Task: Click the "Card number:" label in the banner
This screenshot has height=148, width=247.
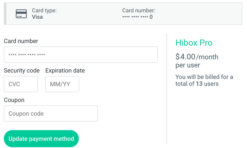Action: tap(139, 11)
